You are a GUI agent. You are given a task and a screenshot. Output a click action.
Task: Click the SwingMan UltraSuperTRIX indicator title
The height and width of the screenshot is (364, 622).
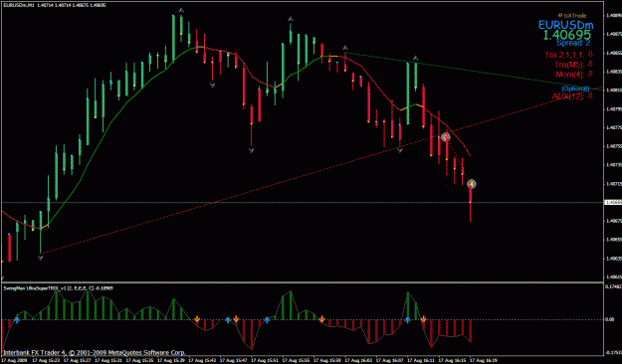point(58,288)
